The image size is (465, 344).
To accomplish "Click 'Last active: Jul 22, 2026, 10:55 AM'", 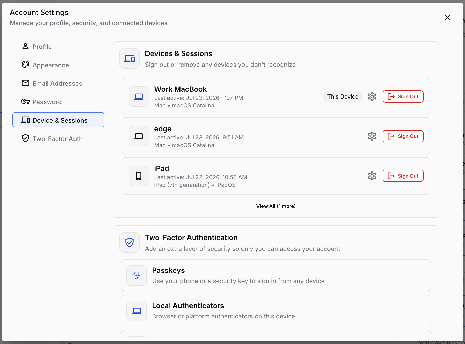I will [x=200, y=177].
